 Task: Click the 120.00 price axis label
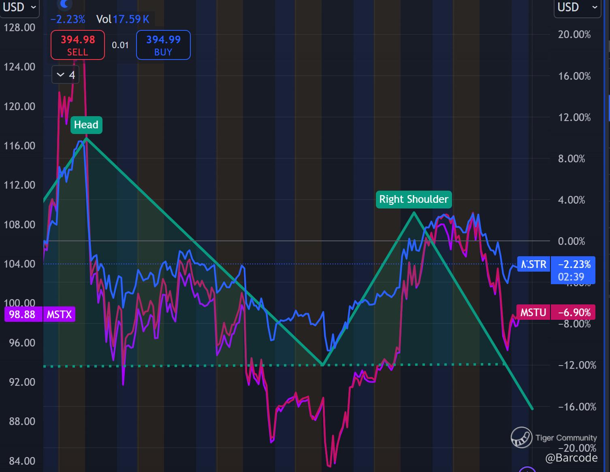19,106
